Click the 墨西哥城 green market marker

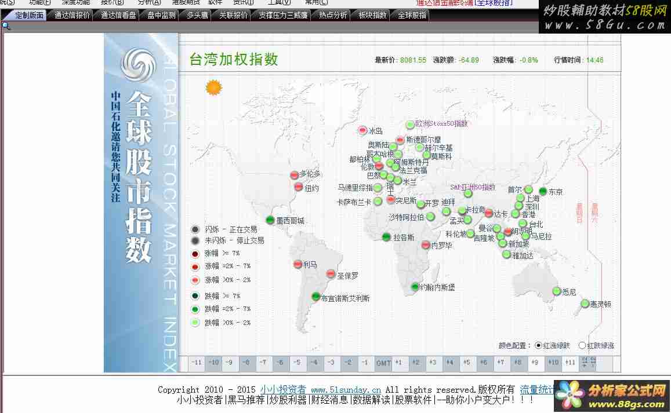[x=270, y=220]
